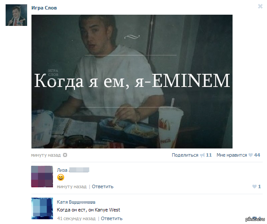The width and height of the screenshot is (267, 224).
Task: Click the gear icon beside post timestamp
Action: click(65, 155)
